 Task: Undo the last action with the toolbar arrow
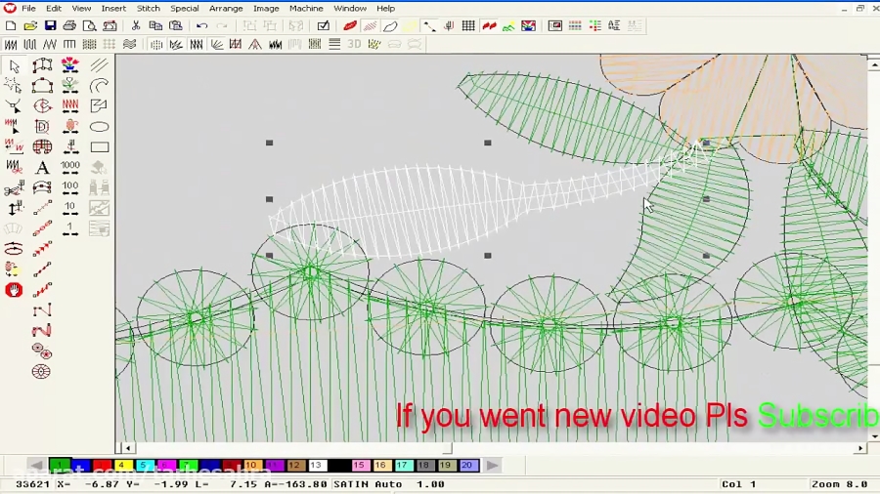pyautogui.click(x=201, y=26)
